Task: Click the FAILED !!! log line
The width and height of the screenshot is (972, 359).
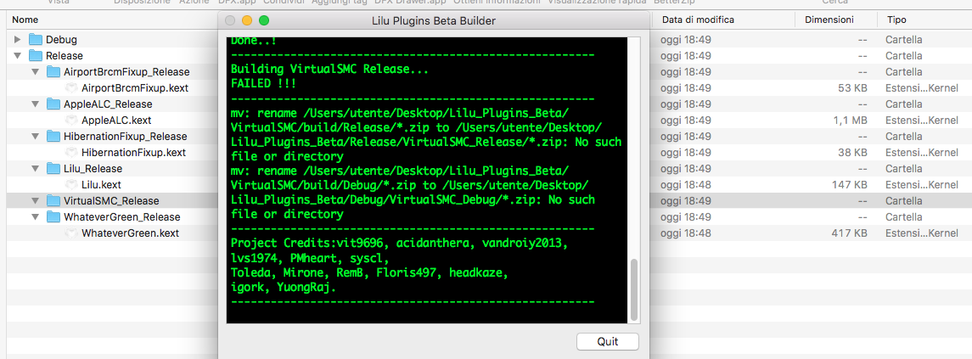Action: [x=263, y=84]
